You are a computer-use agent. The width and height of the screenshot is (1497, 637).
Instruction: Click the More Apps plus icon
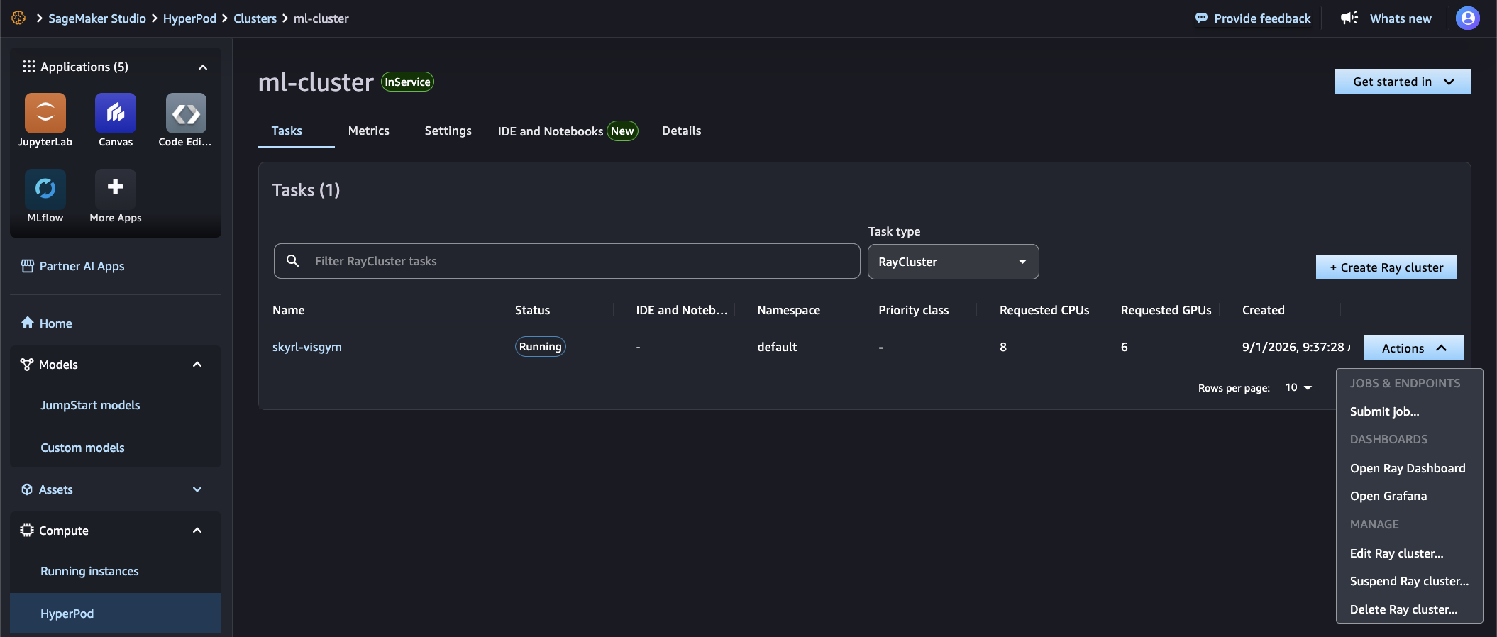116,189
